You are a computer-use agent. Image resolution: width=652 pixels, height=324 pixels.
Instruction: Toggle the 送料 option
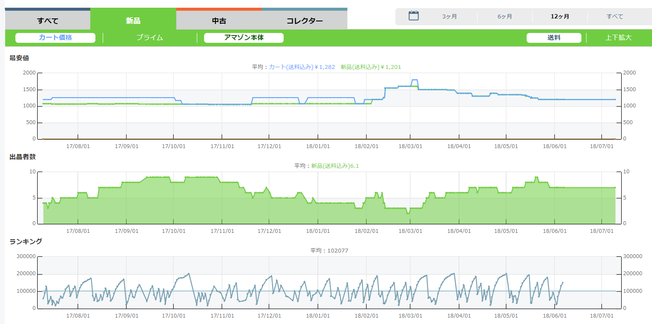click(x=554, y=38)
